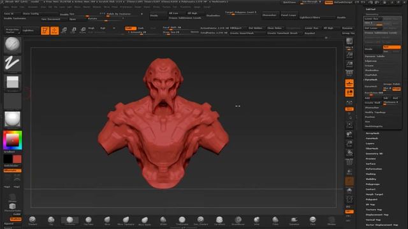The height and width of the screenshot is (229, 408).
Task: Toggle Draw mode icon
Action: pyautogui.click(x=54, y=31)
